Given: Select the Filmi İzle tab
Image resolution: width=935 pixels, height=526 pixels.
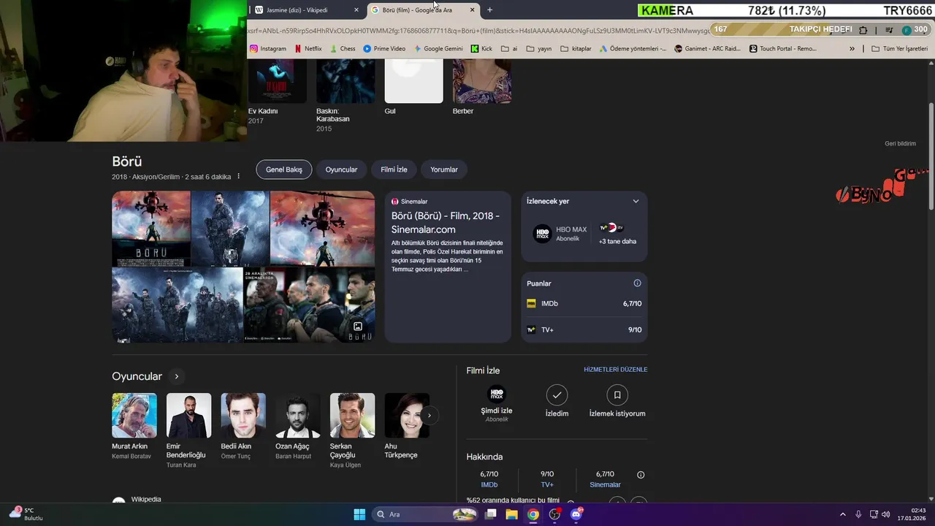Looking at the screenshot, I should tap(394, 169).
